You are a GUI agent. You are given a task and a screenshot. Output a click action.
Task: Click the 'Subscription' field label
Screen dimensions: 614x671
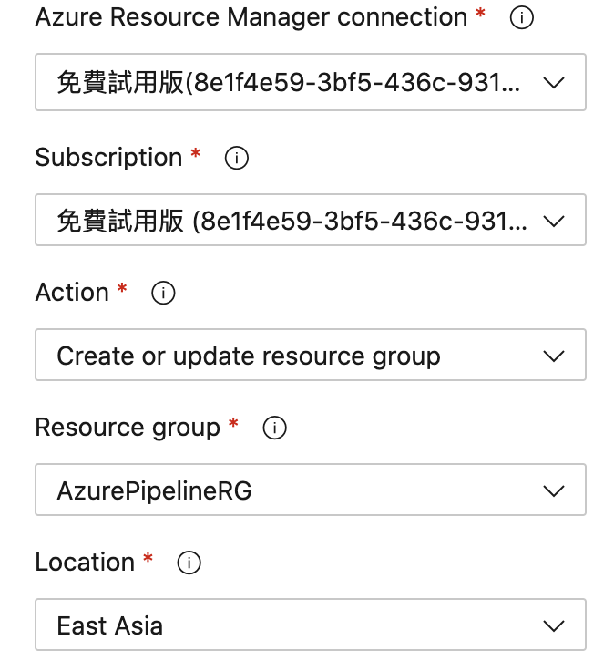tap(108, 158)
